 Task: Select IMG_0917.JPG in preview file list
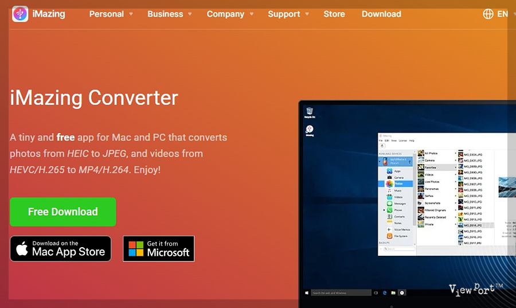tap(472, 243)
